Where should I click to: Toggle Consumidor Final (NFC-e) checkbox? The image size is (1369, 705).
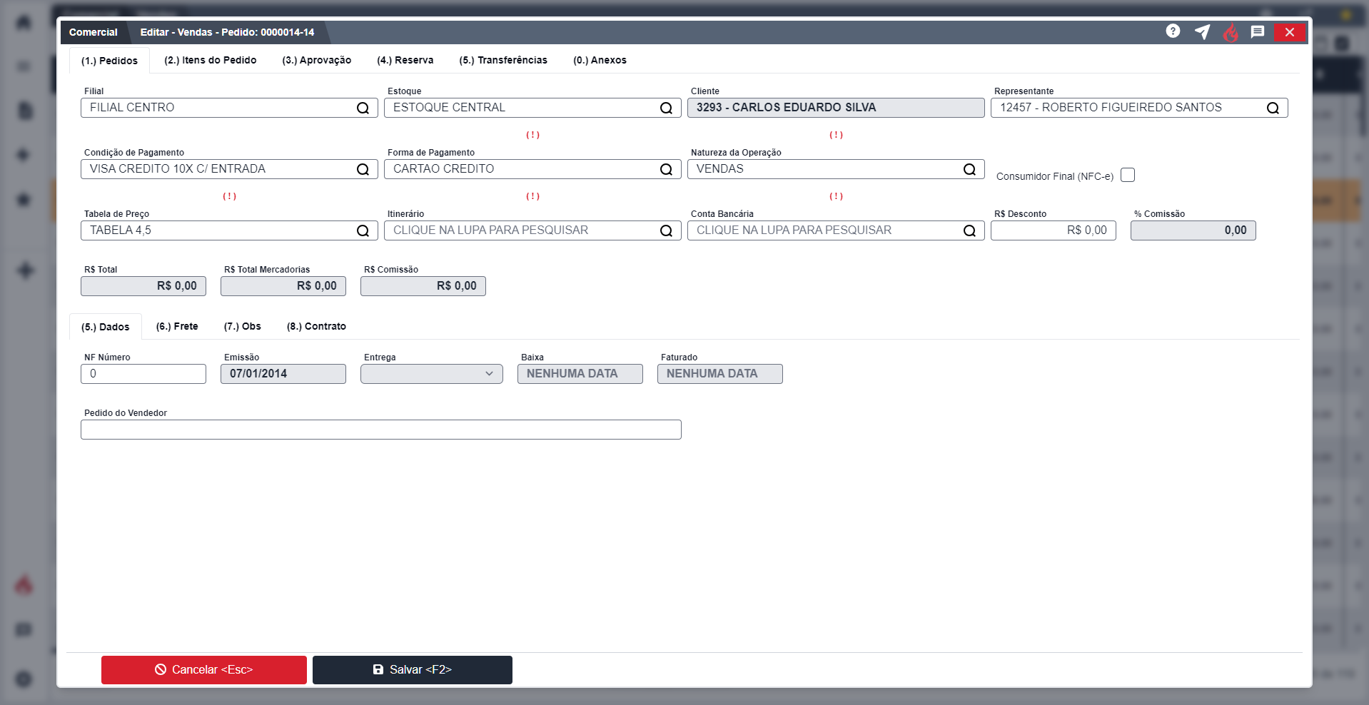click(x=1128, y=175)
